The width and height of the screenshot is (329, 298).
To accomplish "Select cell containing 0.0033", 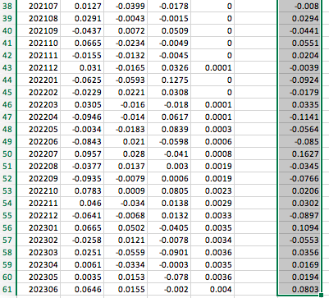I will [212, 215].
